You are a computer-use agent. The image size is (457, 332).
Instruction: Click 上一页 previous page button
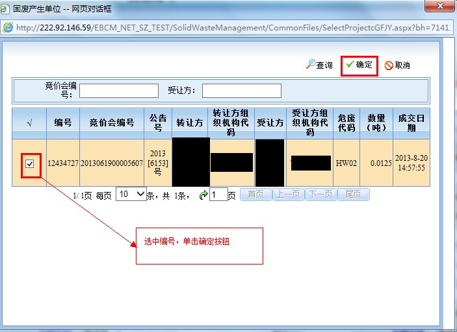point(288,195)
